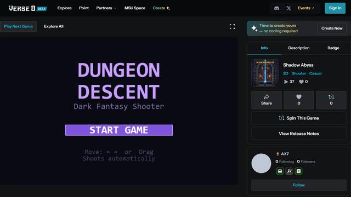This screenshot has height=197, width=351.
Task: Open the Discord icon link
Action: coord(276,8)
